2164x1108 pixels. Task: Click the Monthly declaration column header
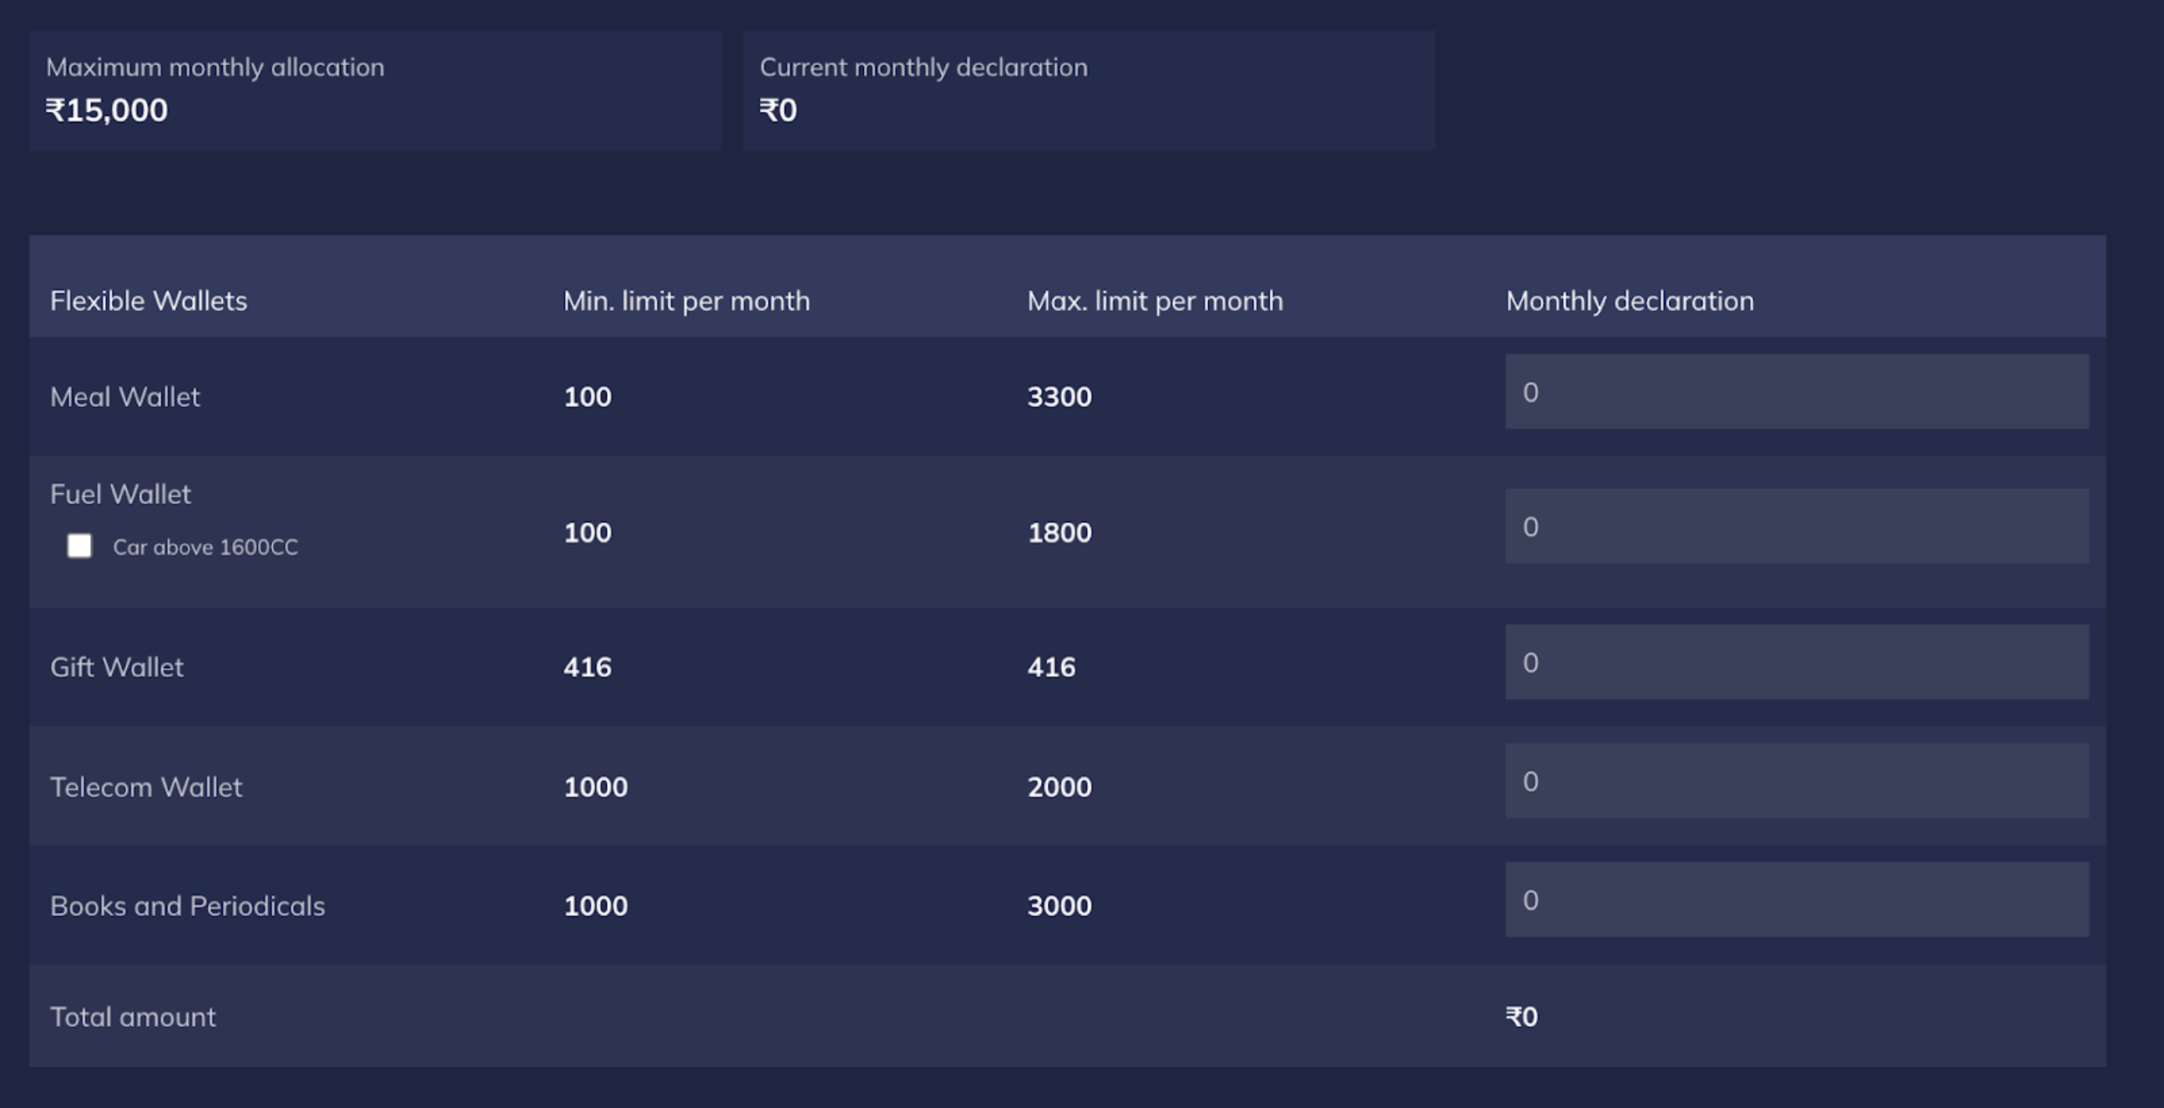[1630, 300]
